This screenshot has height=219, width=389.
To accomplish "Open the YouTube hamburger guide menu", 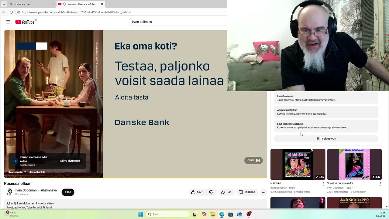I will point(8,22).
